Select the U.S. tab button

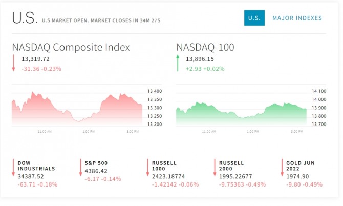tap(254, 18)
